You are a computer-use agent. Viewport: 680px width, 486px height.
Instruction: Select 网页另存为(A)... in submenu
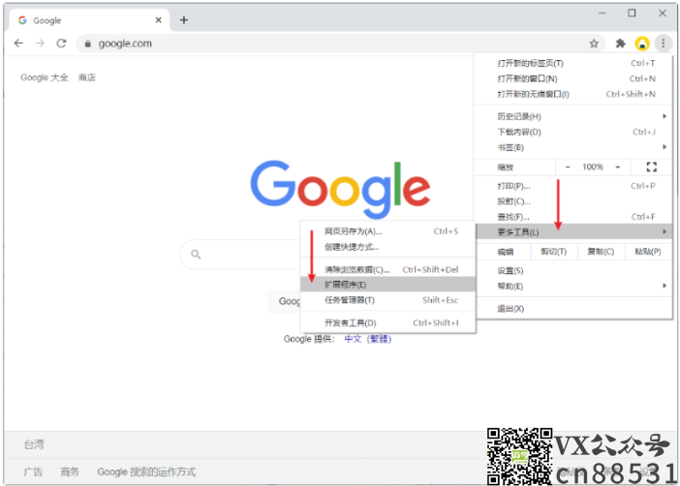[388, 231]
